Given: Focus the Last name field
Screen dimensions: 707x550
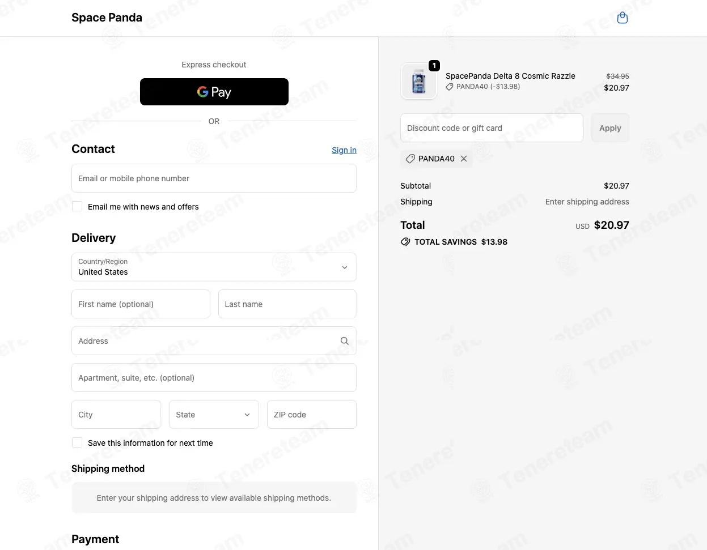Looking at the screenshot, I should (x=287, y=304).
